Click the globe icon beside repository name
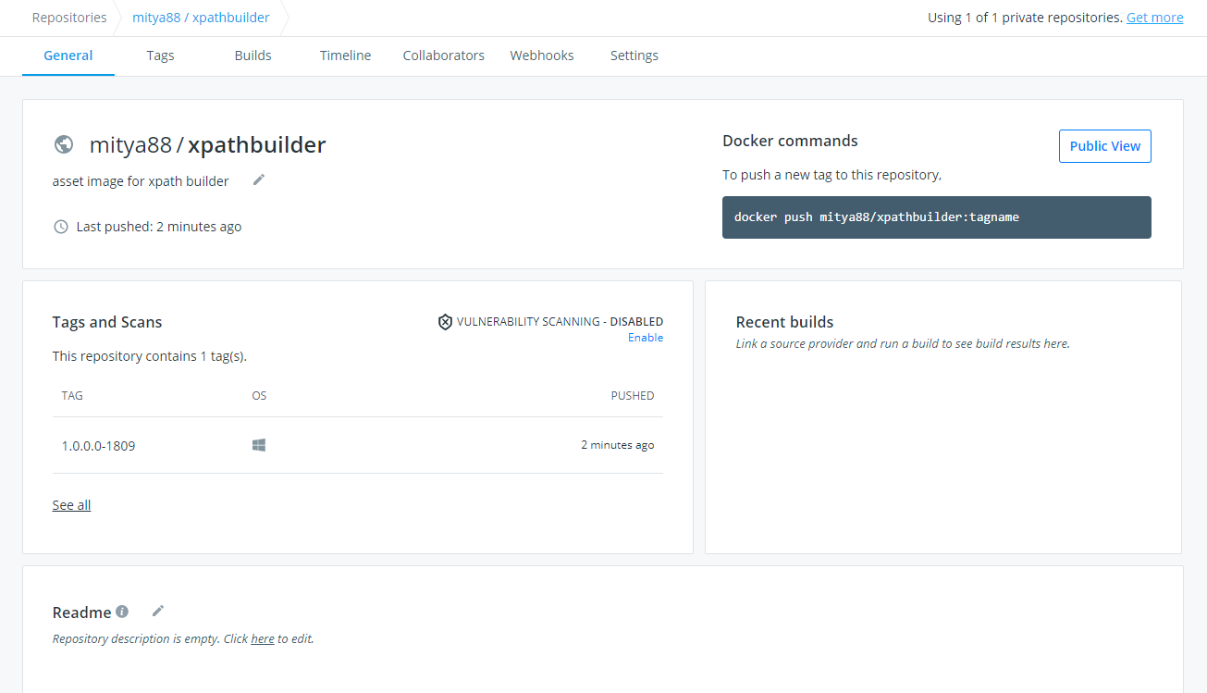 63,144
